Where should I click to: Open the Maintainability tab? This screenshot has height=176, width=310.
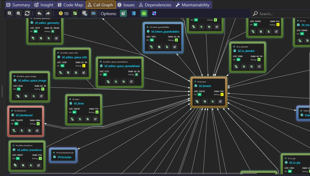tap(193, 5)
